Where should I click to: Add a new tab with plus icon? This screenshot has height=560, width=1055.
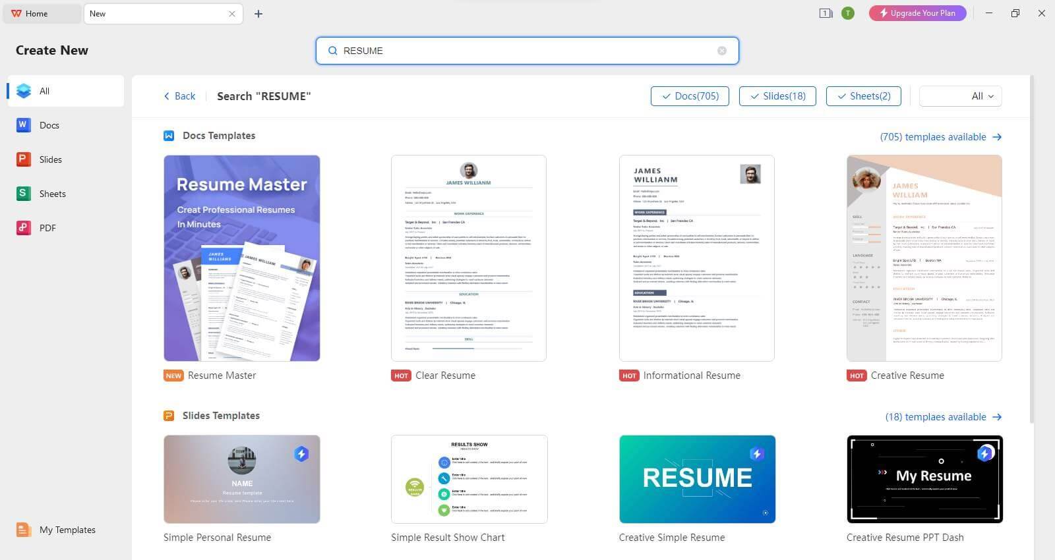tap(258, 14)
